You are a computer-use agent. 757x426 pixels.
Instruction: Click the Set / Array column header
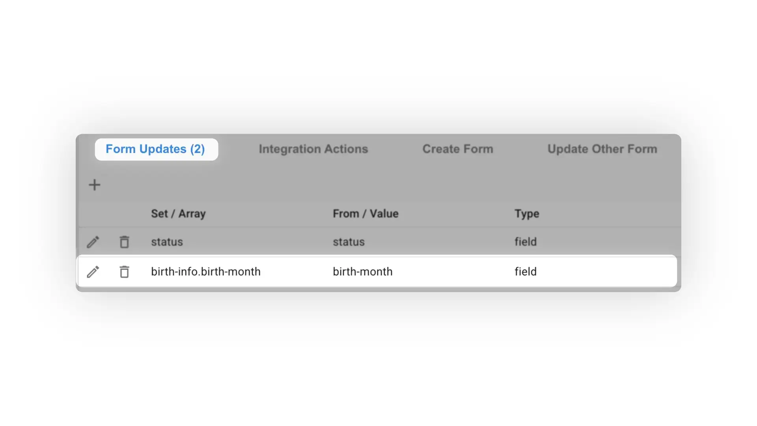tap(178, 213)
